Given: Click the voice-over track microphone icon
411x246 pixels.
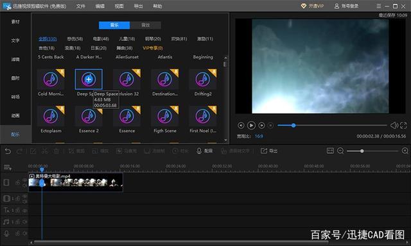Looking at the screenshot, I should point(6,233).
